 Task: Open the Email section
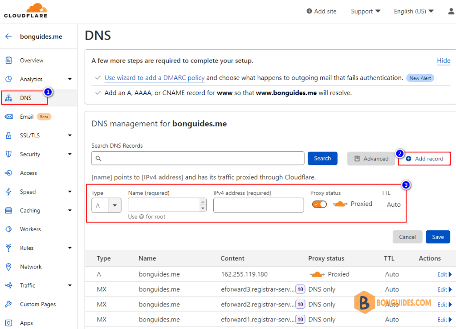(x=27, y=117)
